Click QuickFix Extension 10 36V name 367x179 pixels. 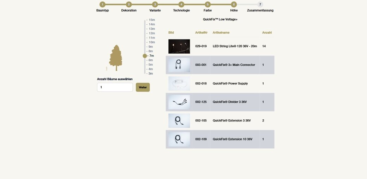[232, 139]
